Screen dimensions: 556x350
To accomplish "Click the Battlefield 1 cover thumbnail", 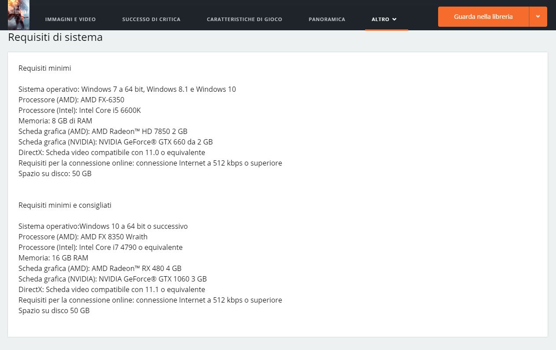I will point(18,14).
